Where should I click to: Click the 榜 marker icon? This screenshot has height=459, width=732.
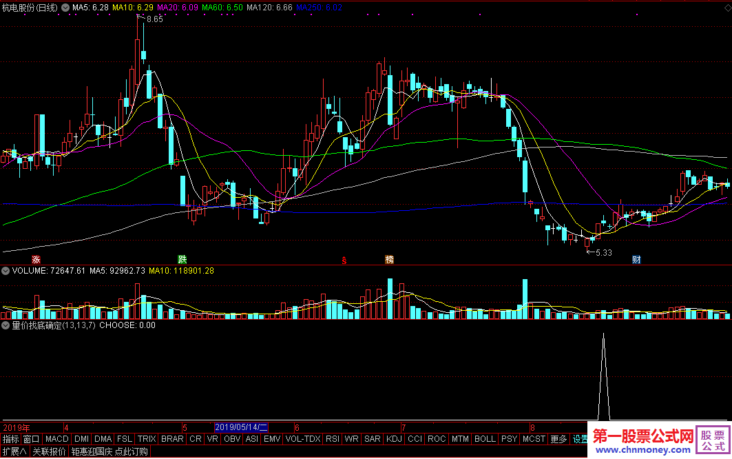coord(389,259)
